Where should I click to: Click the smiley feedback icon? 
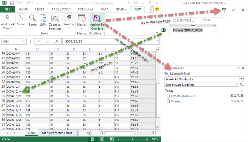tap(157, 9)
